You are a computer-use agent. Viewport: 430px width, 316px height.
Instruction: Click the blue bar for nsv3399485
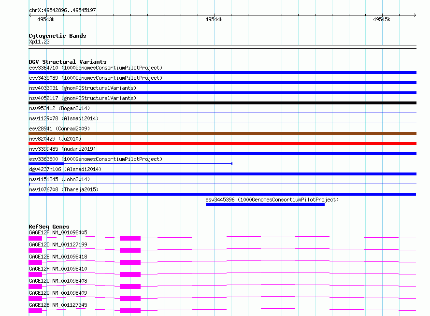[x=222, y=154]
